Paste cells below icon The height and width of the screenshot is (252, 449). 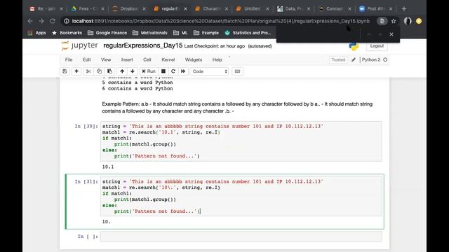[x=109, y=71]
